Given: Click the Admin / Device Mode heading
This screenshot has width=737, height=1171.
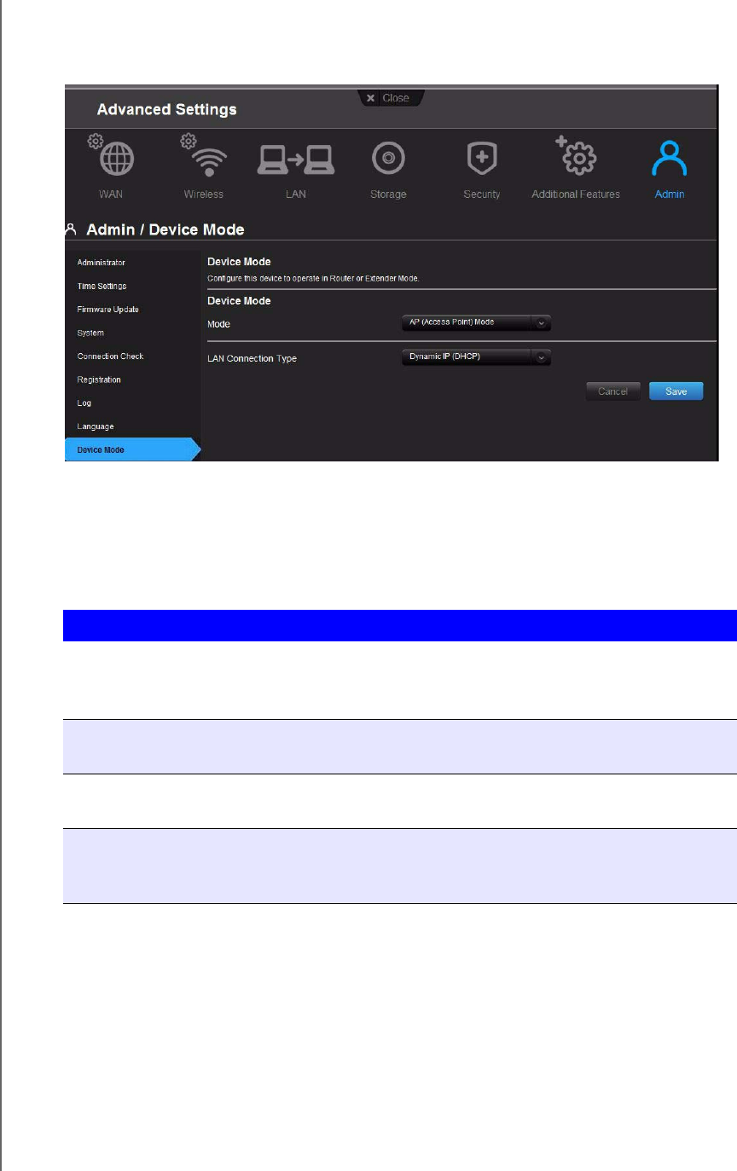Looking at the screenshot, I should [x=165, y=230].
